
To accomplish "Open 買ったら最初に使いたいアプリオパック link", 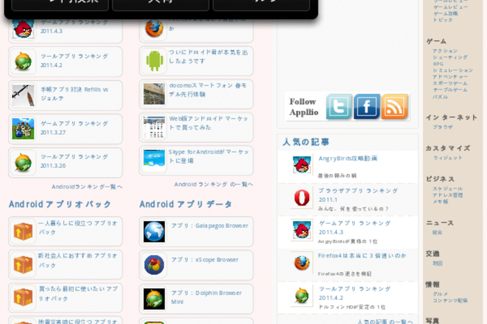I will 78,293.
